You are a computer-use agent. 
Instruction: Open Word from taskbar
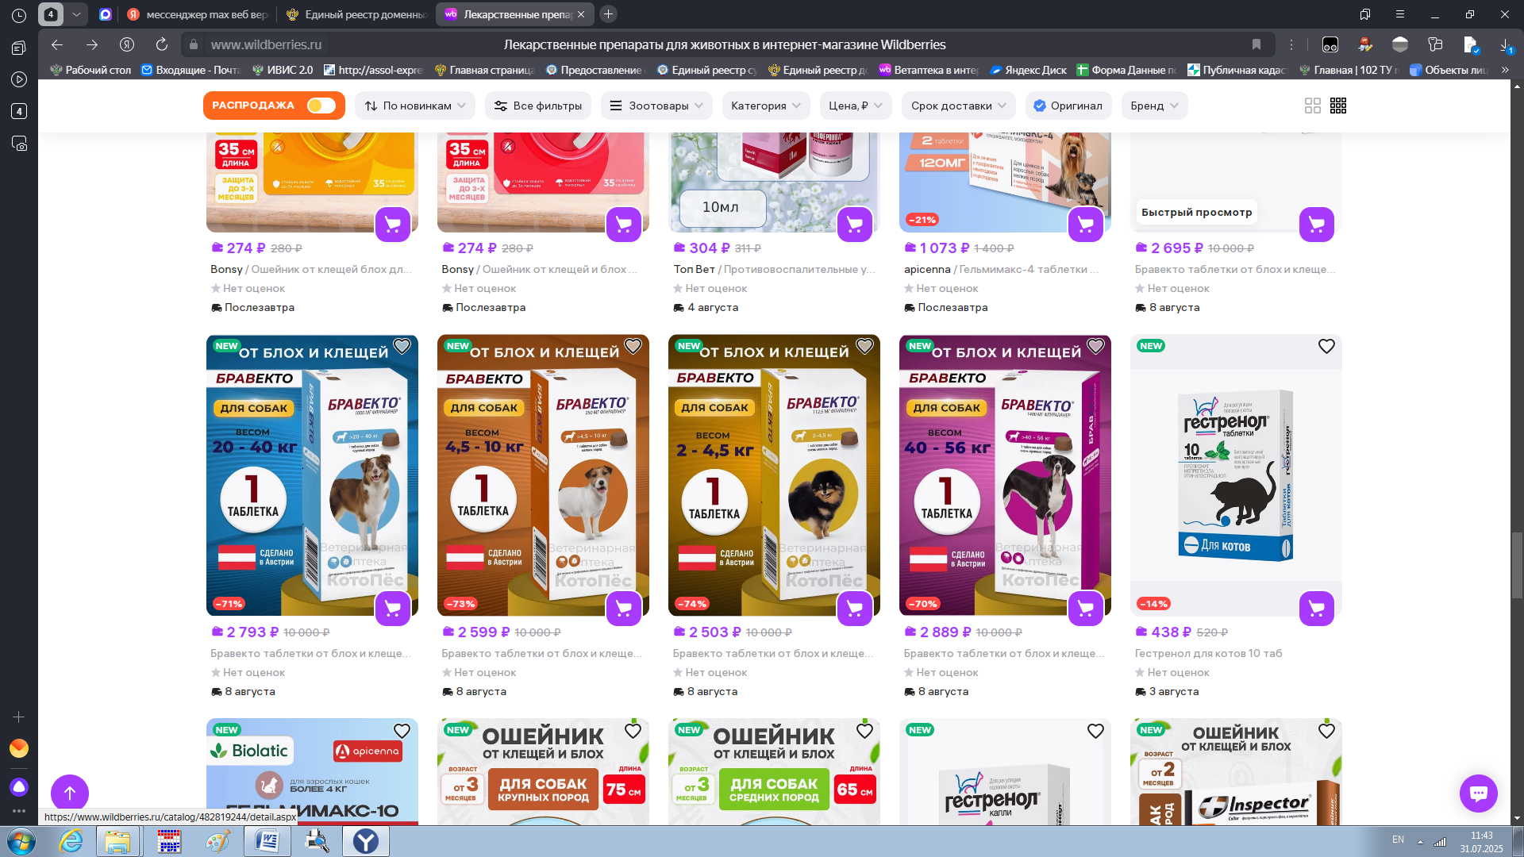pos(267,841)
